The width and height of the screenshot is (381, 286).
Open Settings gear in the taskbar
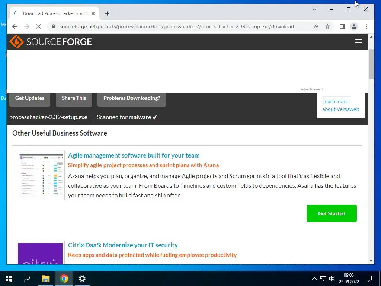[82, 279]
